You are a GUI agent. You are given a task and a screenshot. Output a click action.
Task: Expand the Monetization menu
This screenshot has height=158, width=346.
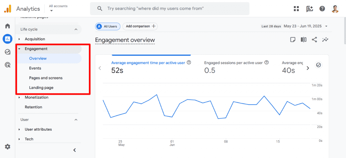pos(19,98)
